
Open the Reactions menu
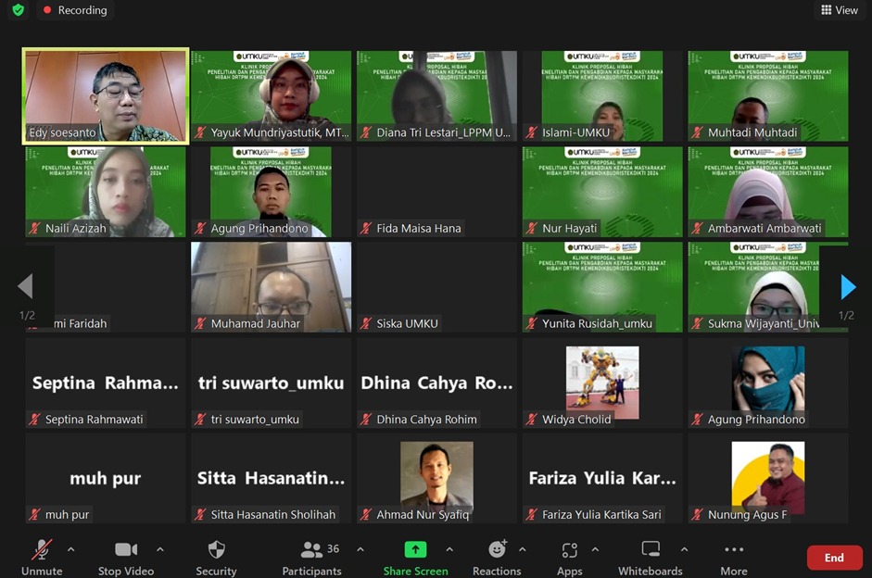(x=497, y=557)
